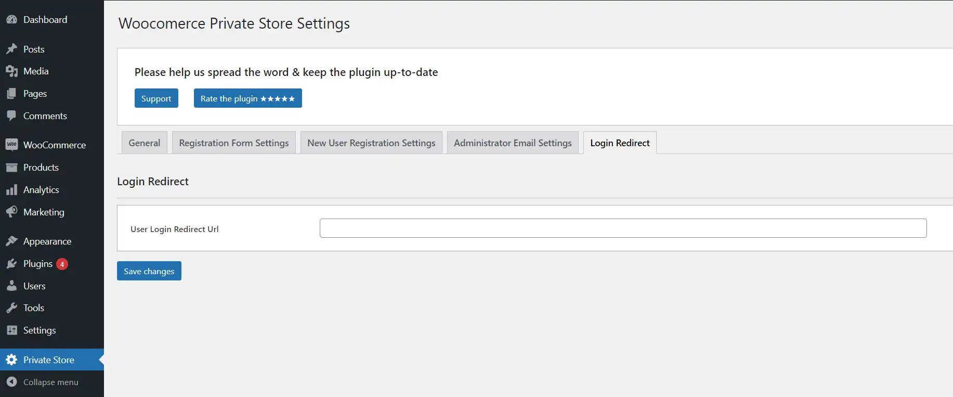Open Pages in the sidebar

tap(35, 94)
